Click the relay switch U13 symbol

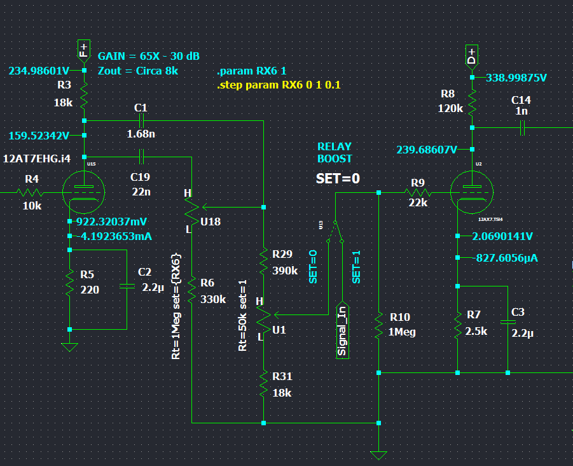(335, 232)
